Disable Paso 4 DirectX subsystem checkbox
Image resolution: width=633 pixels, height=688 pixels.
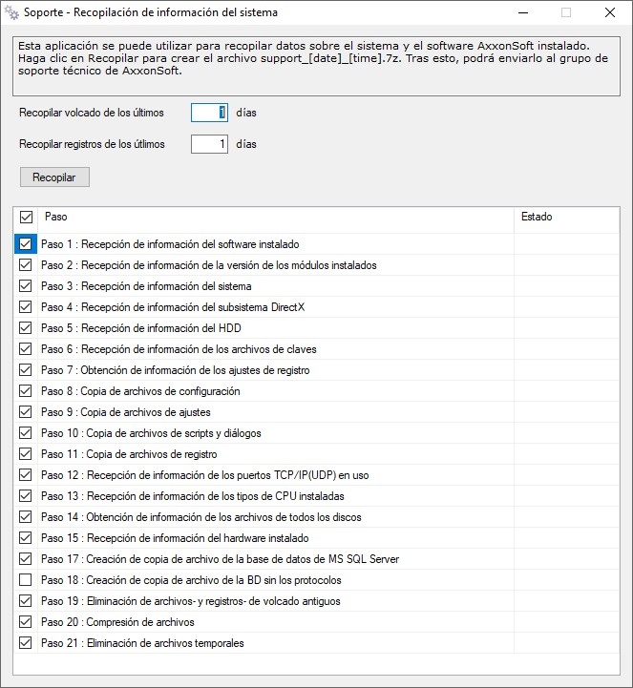(x=25, y=307)
